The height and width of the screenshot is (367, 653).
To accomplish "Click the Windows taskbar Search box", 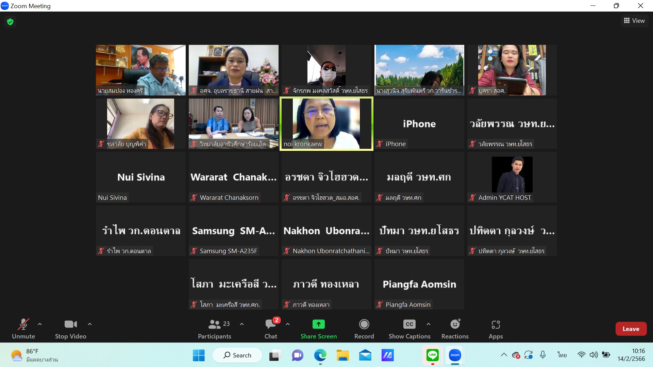I will click(x=237, y=355).
